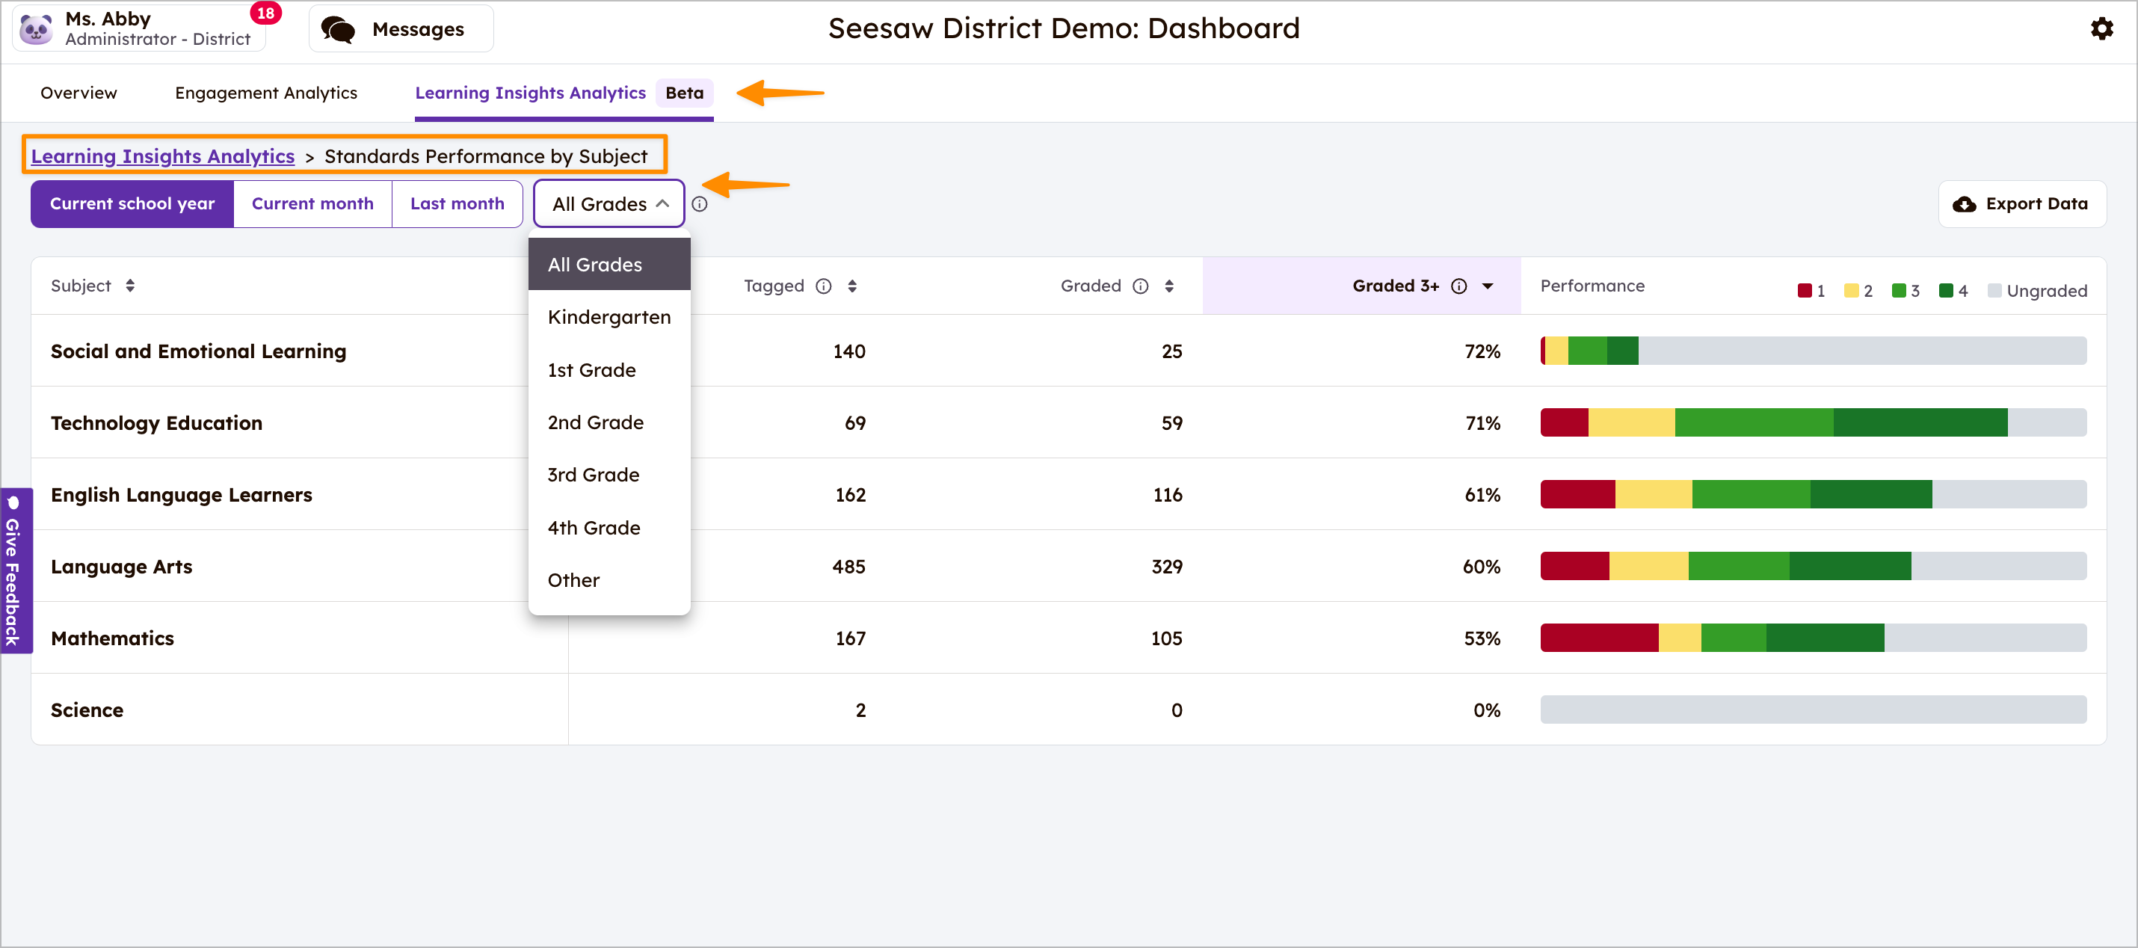Collapse the All Grades dropdown
This screenshot has width=2138, height=948.
[x=609, y=204]
